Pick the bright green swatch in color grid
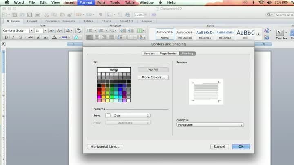Image resolution: width=294 pixels, height=165 pixels. [x=112, y=97]
